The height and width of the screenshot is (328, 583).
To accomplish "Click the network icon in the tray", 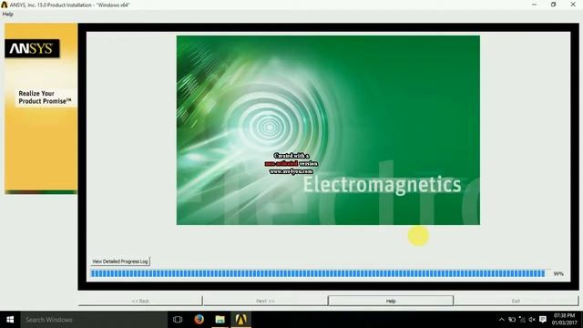I will [522, 320].
